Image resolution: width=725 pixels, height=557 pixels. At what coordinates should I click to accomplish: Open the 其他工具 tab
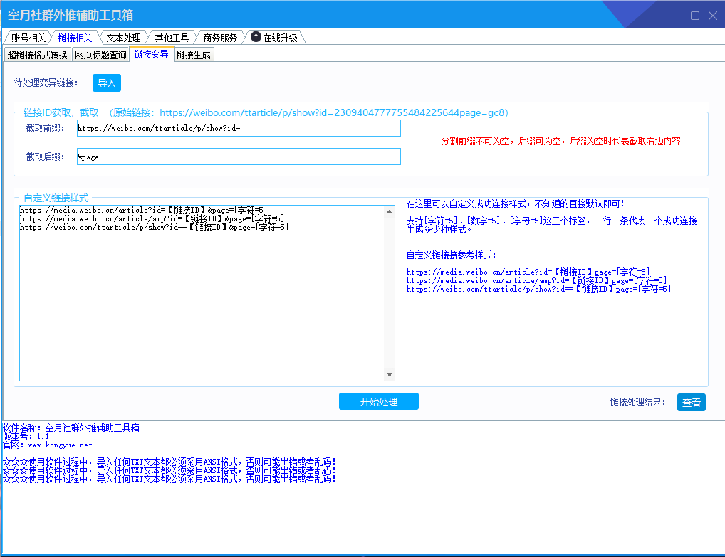coord(172,38)
